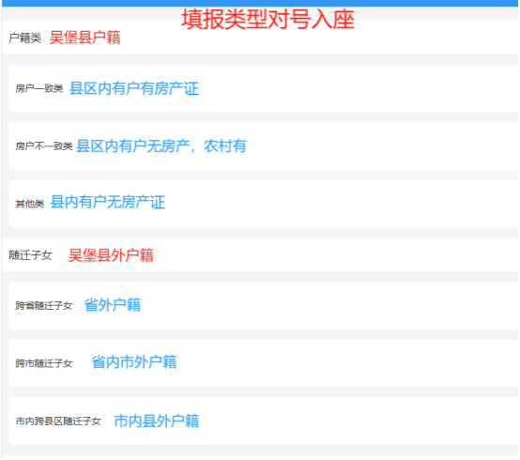Click red text 吴堡县外户籍
This screenshot has width=520, height=460.
coord(111,255)
